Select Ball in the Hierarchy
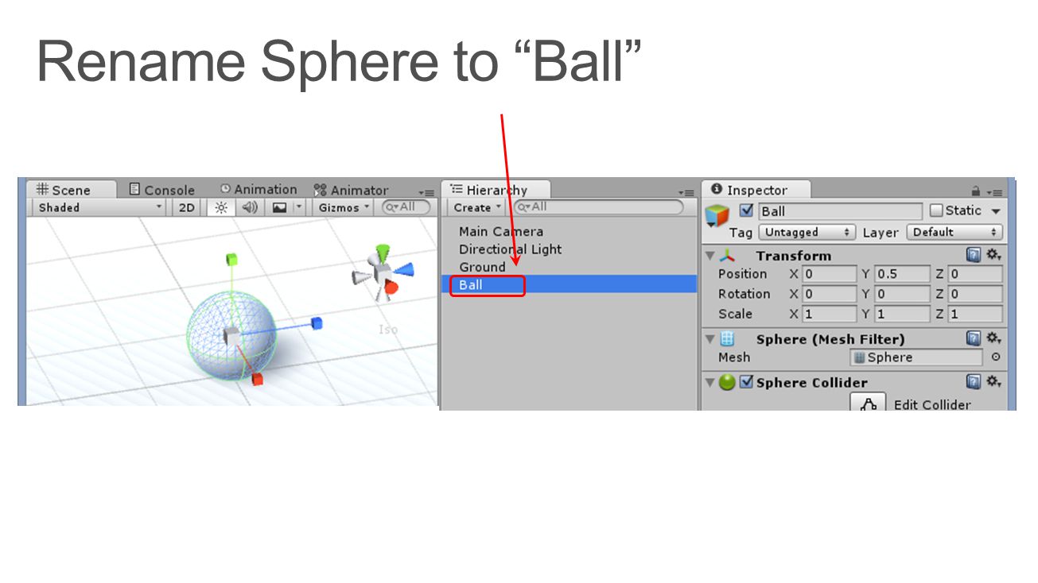 (569, 284)
